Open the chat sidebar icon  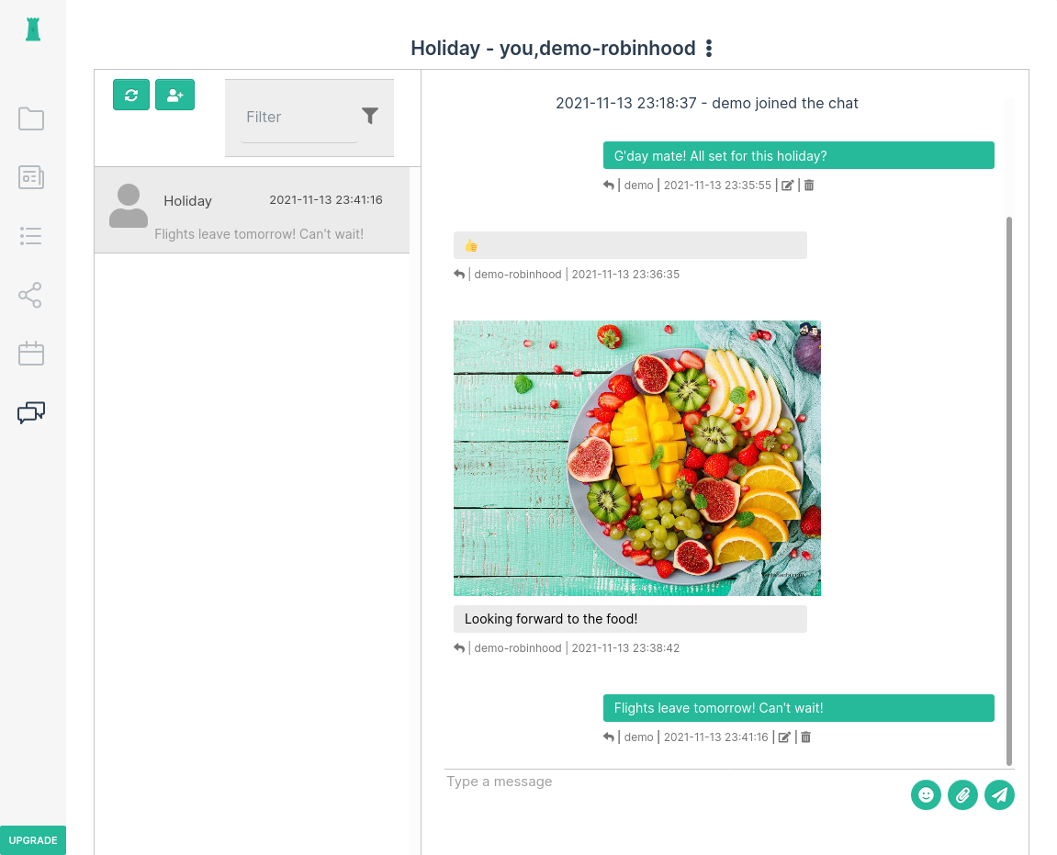click(x=31, y=412)
